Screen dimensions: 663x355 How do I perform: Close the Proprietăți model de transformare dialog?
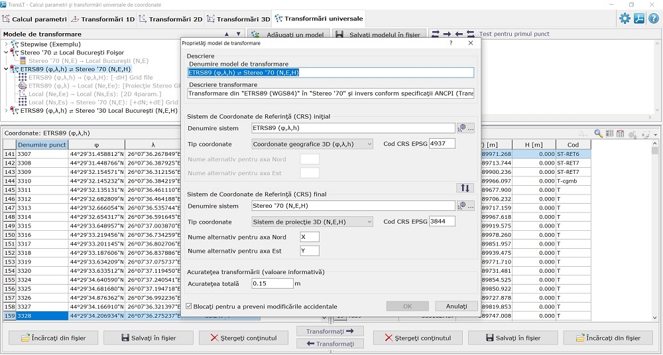pyautogui.click(x=471, y=43)
